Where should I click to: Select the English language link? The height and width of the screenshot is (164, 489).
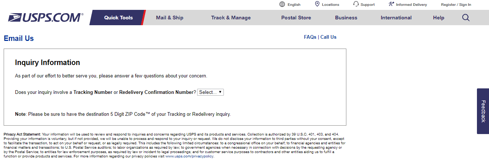pos(294,5)
